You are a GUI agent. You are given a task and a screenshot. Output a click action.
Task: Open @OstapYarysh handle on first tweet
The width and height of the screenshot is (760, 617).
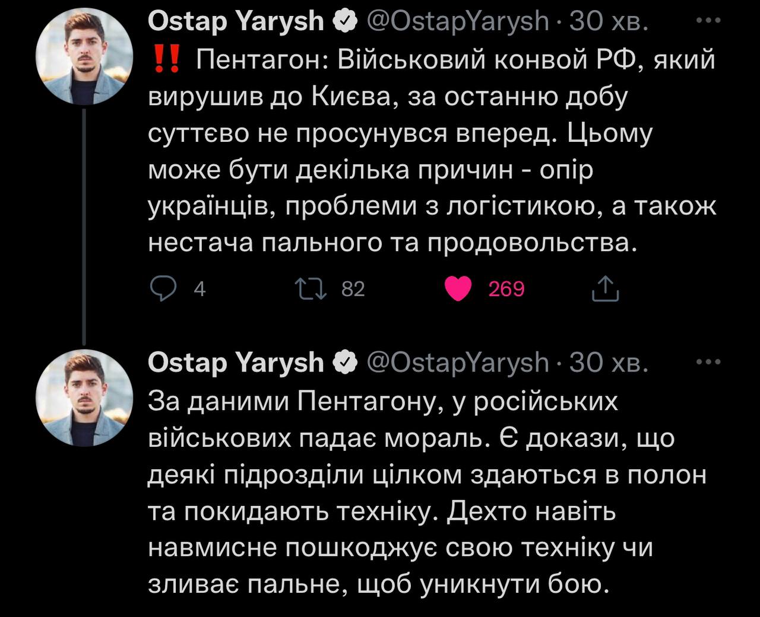(458, 22)
